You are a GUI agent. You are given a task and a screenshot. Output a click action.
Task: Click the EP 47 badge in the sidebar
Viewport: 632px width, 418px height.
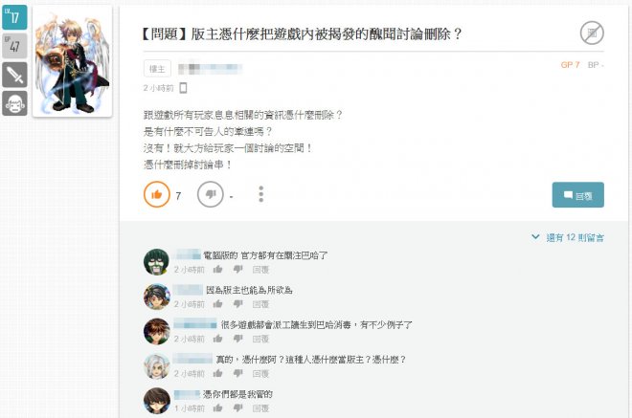[x=14, y=46]
